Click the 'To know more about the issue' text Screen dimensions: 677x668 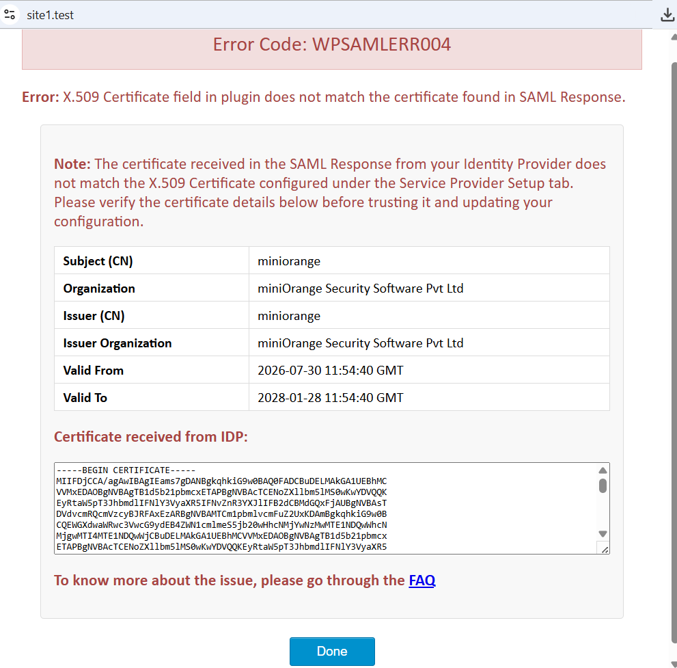click(x=230, y=580)
